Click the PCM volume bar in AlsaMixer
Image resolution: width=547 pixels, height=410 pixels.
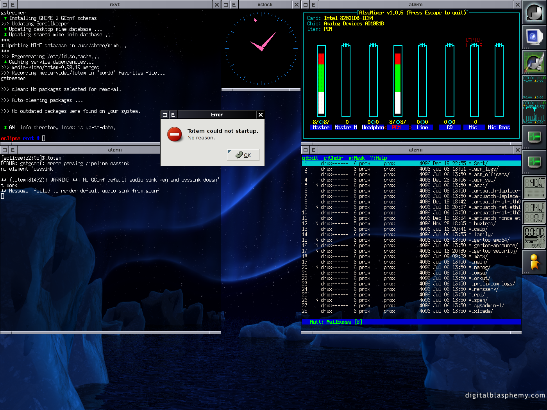pos(398,81)
